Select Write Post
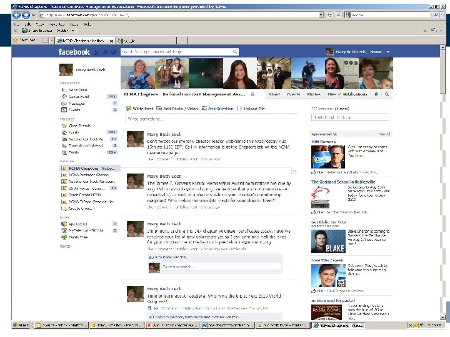The width and height of the screenshot is (450, 337). [140, 109]
